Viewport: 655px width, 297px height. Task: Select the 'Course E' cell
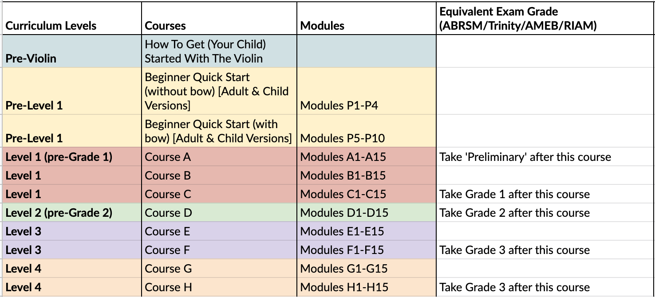(219, 231)
